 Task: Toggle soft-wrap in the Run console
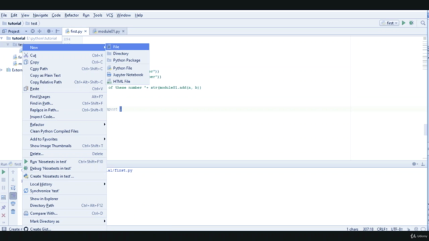[13, 187]
